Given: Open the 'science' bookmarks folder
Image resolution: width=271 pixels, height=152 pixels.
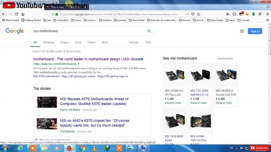Looking at the screenshot, I should point(90,20).
